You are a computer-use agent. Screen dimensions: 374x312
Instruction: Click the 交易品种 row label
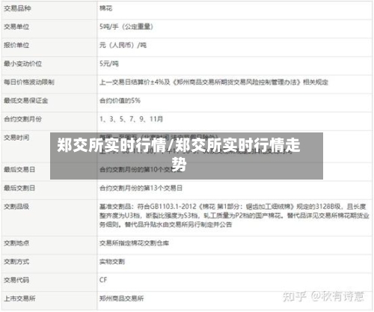[x=17, y=8]
